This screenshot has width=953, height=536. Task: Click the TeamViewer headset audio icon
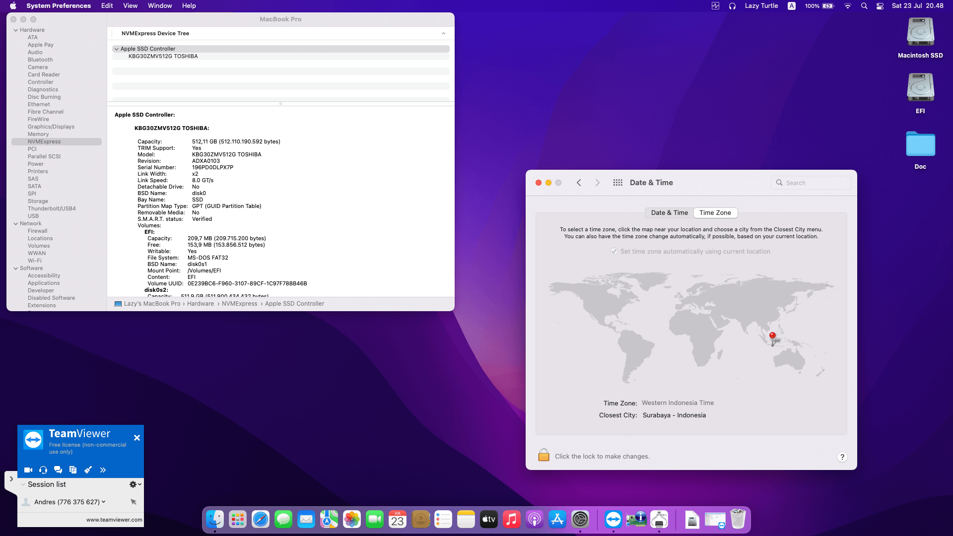[43, 470]
